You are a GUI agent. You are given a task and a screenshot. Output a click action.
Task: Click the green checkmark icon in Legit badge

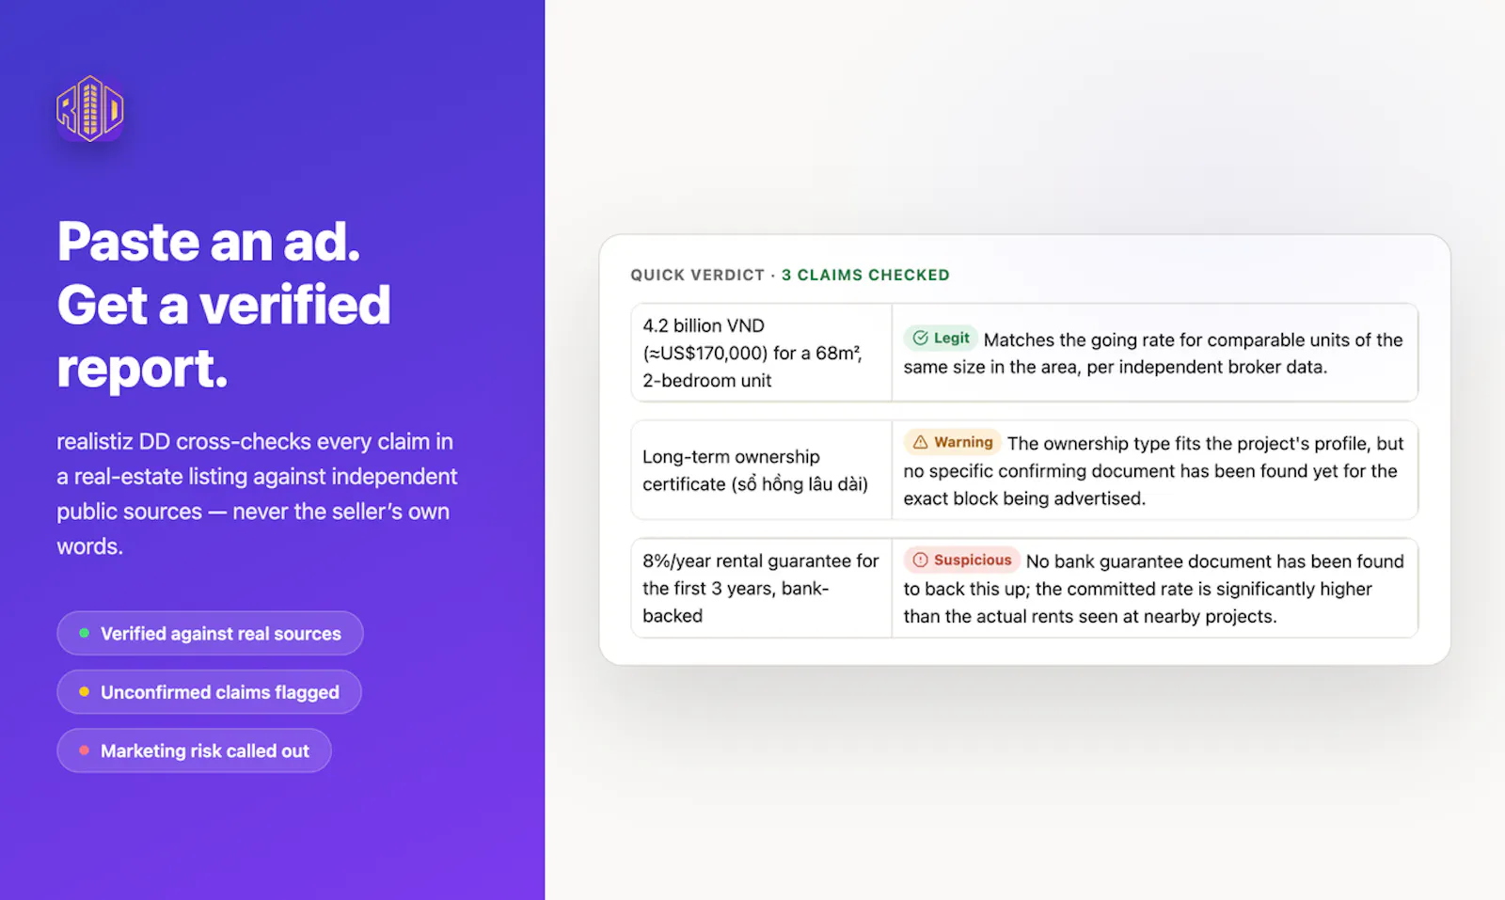(920, 338)
